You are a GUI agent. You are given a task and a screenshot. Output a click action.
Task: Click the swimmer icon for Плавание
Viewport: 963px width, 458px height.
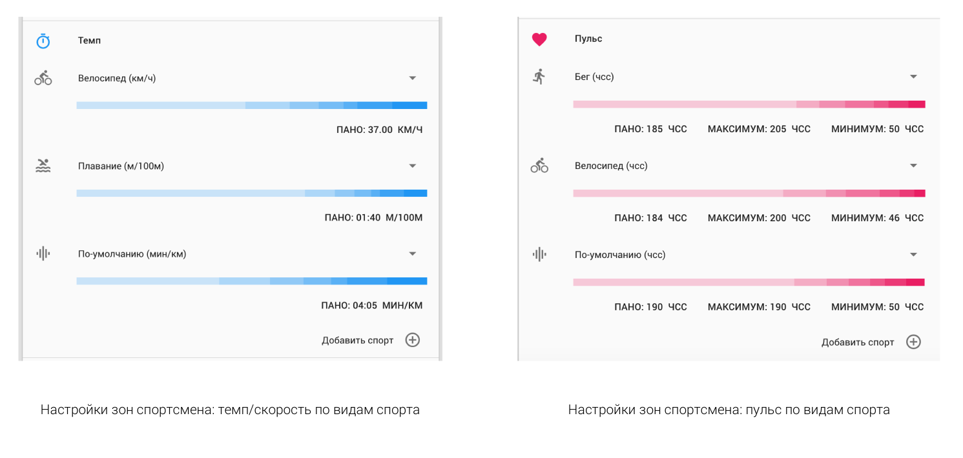tap(43, 166)
